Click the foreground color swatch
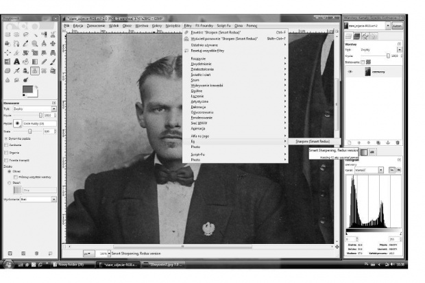The image size is (425, 283). point(27,89)
